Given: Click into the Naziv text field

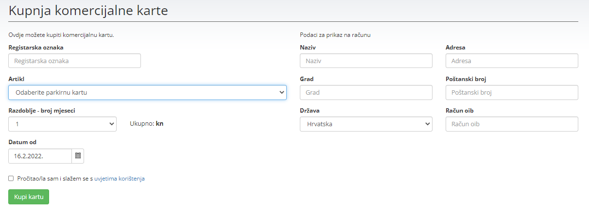Looking at the screenshot, I should point(365,61).
